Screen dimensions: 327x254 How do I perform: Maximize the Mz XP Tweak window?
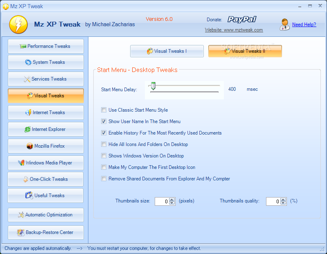click(x=310, y=6)
